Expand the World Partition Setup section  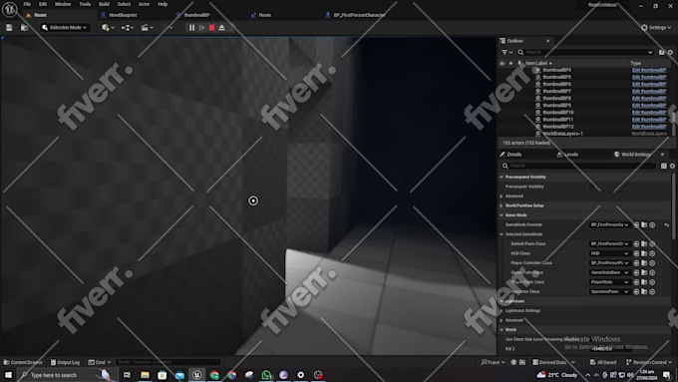(502, 205)
